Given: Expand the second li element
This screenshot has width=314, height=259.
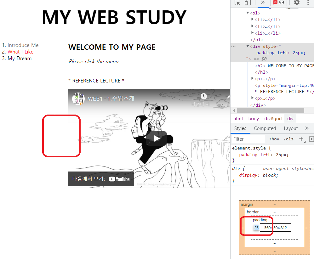Looking at the screenshot, I should click(x=253, y=26).
